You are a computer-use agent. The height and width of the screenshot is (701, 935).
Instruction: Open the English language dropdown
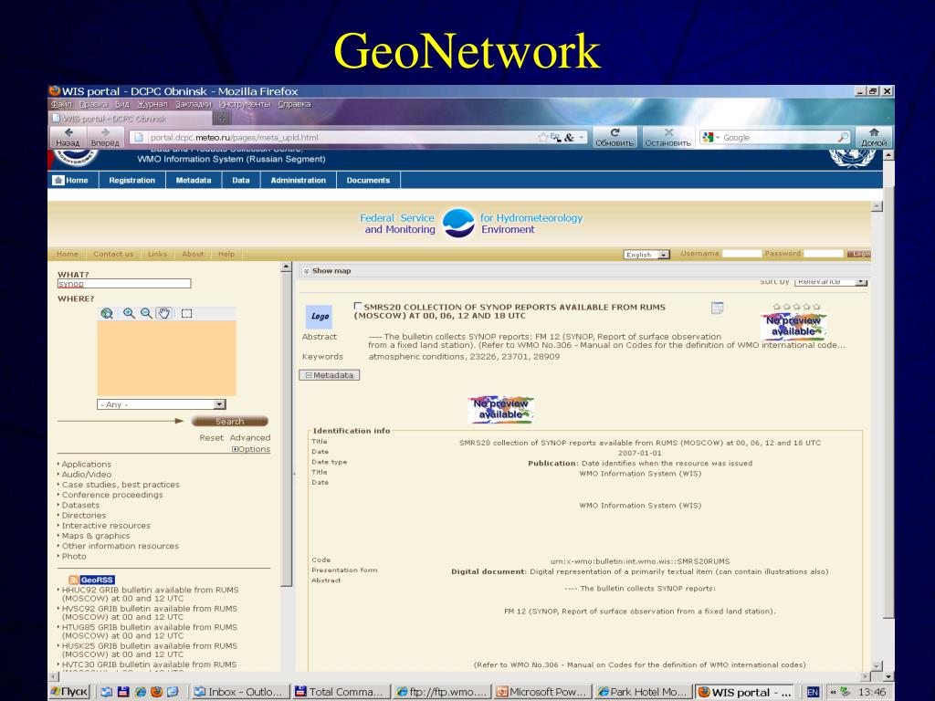click(x=646, y=255)
